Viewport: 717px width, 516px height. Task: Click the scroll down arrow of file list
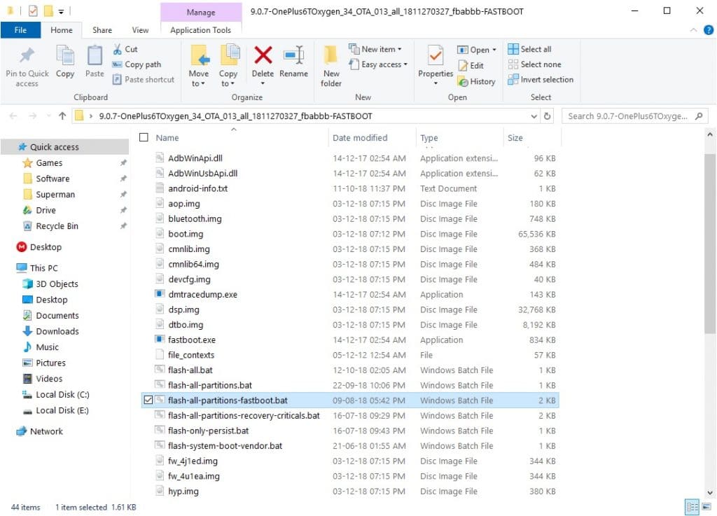click(710, 493)
